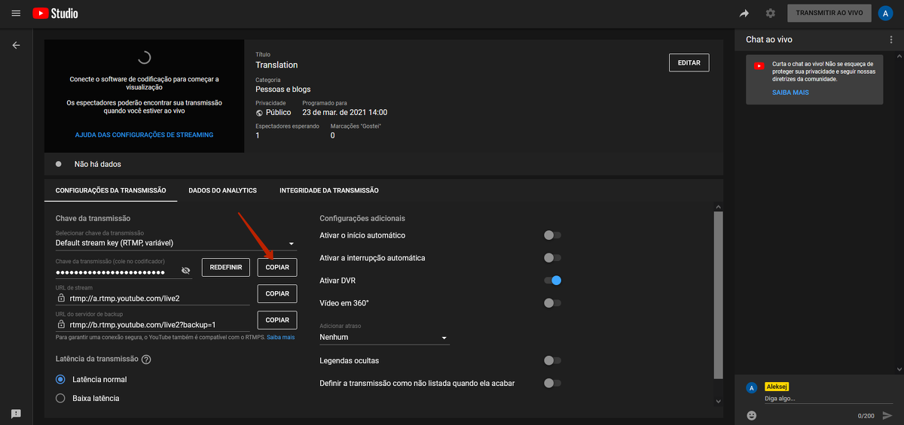
Task: Click the EDITAR button
Action: pyautogui.click(x=689, y=63)
